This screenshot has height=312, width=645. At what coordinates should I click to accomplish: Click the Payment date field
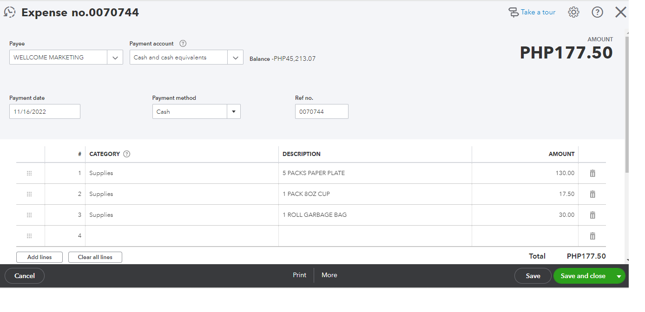coord(45,112)
